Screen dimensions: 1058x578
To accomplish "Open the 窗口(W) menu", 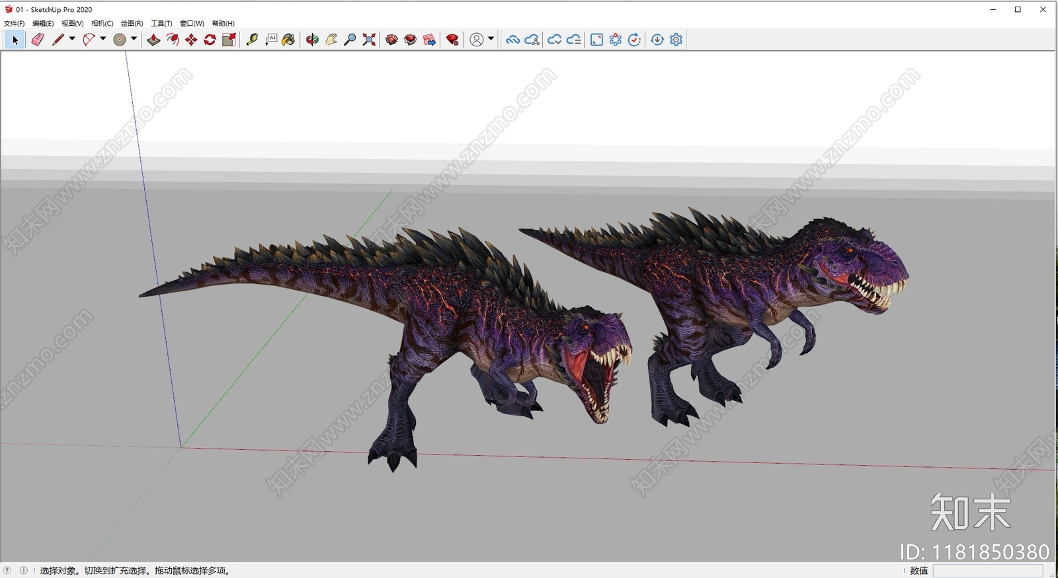I will point(192,23).
